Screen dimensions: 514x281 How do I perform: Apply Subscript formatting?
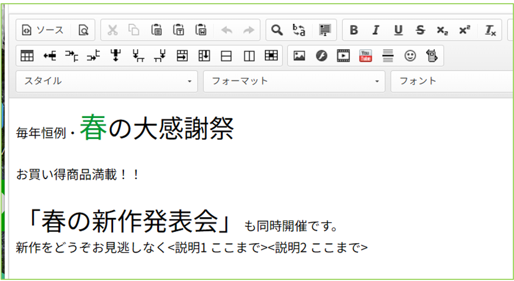point(442,30)
